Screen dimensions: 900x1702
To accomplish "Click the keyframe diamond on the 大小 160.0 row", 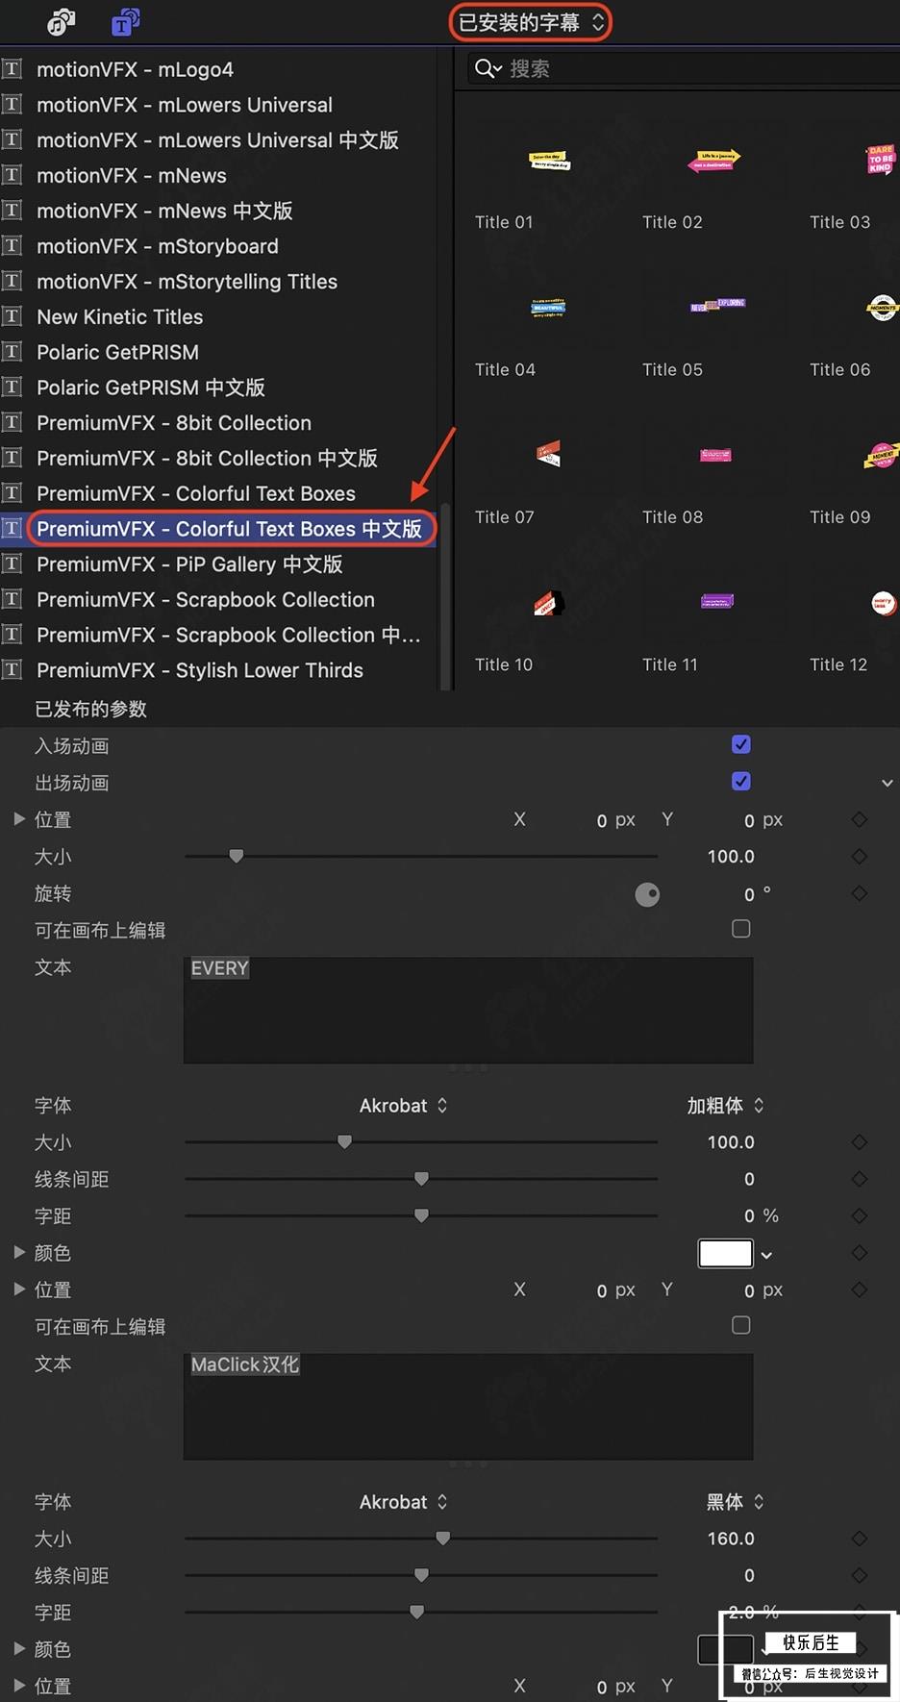I will pos(860,1539).
